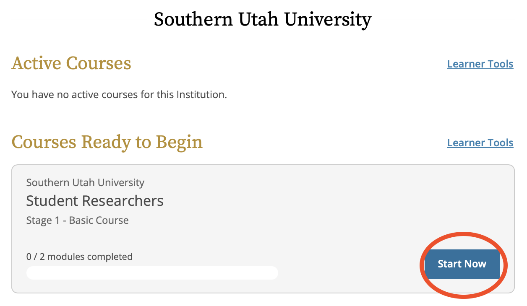Select the Student Researchers course title
Image resolution: width=527 pixels, height=306 pixels.
95,201
